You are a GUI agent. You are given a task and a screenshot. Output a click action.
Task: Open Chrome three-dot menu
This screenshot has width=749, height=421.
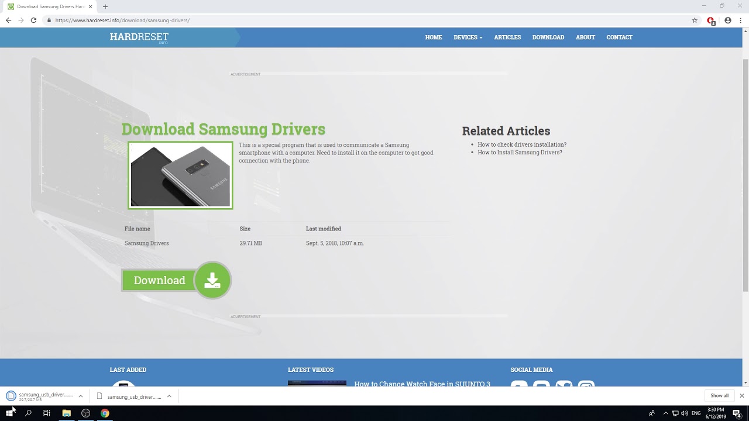point(741,20)
